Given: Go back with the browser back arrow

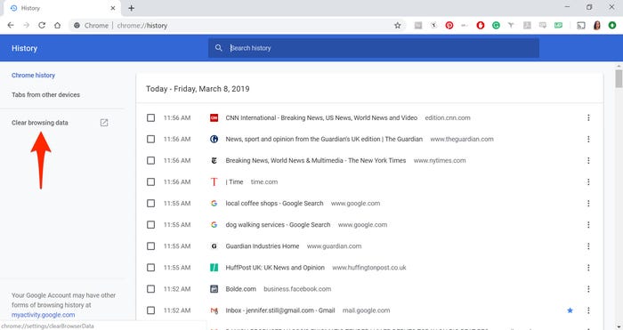Looking at the screenshot, I should (11, 26).
